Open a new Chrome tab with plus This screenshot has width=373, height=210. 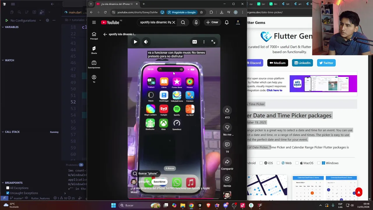[x=144, y=4]
